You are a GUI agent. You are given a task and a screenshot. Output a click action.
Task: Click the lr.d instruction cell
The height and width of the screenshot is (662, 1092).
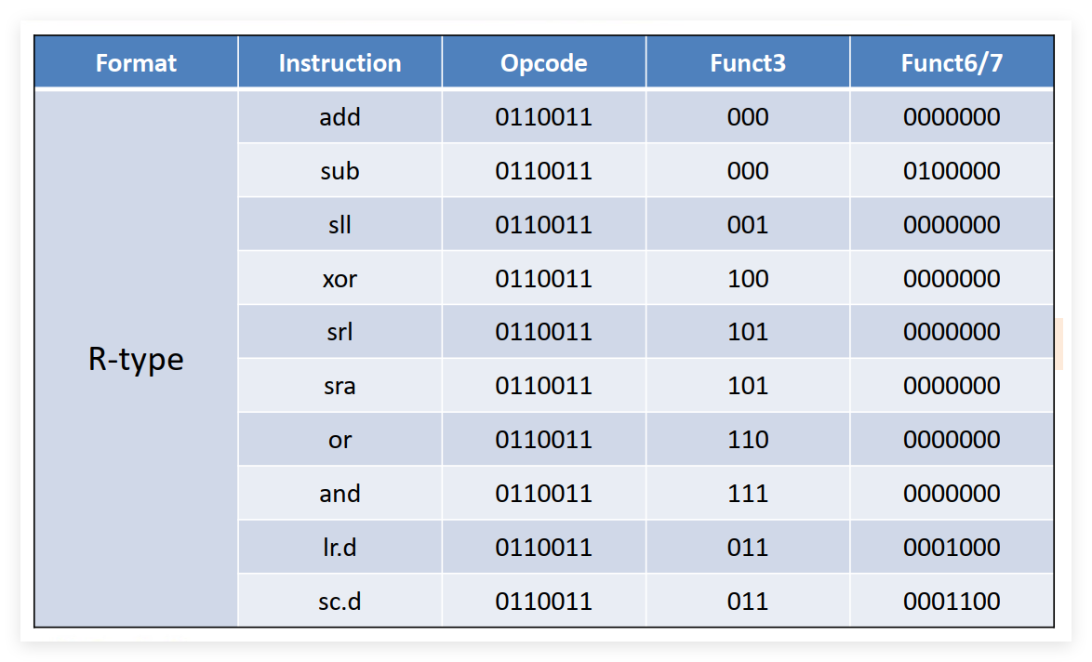tap(340, 548)
